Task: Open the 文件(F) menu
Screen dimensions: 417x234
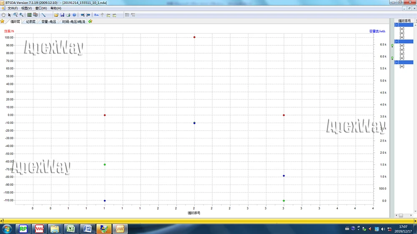Action: click(13, 8)
